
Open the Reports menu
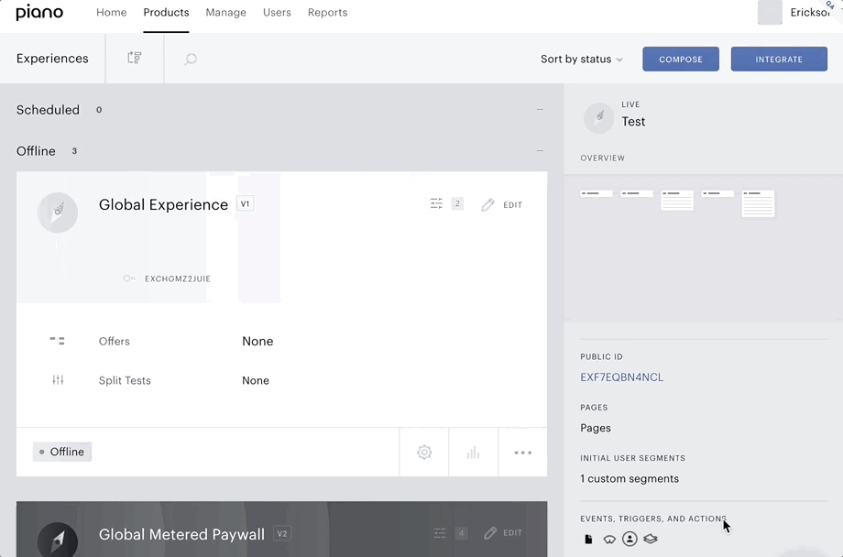click(x=327, y=12)
